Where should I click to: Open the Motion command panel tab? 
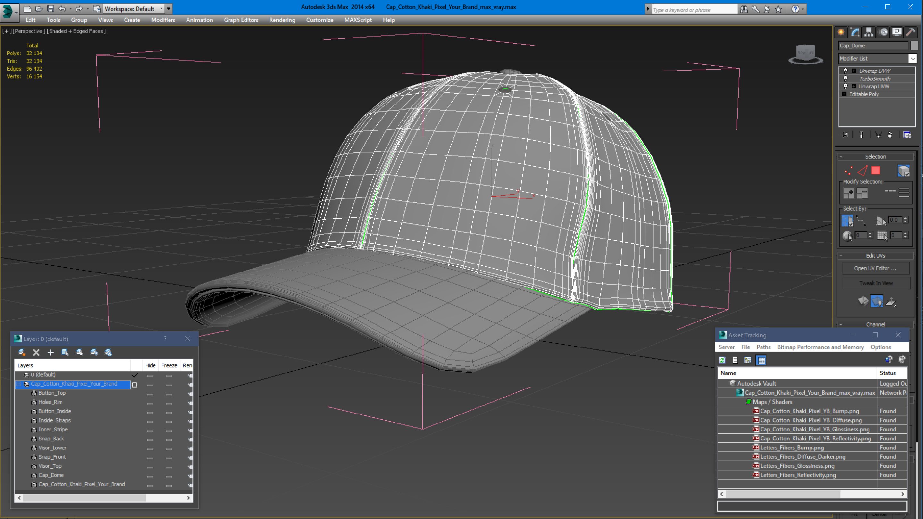(x=883, y=32)
